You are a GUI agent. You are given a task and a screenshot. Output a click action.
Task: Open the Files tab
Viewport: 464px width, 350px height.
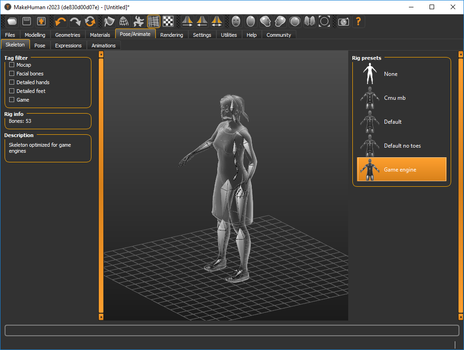pyautogui.click(x=10, y=34)
